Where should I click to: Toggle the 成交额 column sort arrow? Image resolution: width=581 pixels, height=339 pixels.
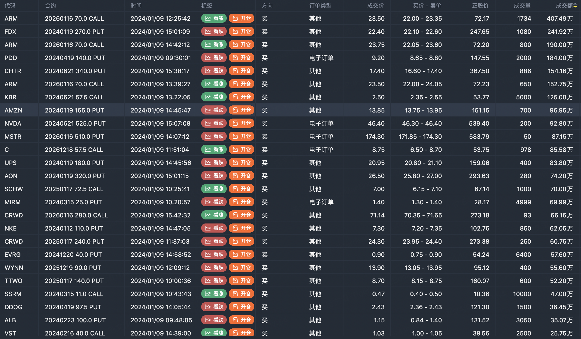pos(575,6)
